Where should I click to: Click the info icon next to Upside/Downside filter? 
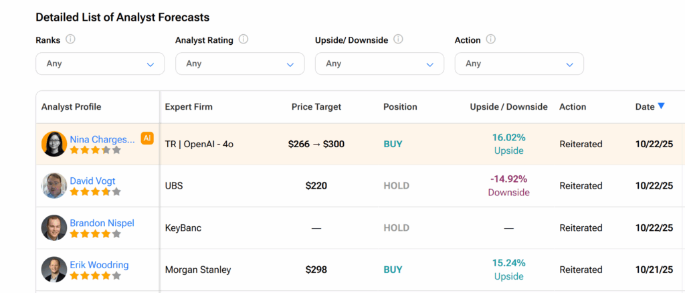398,39
